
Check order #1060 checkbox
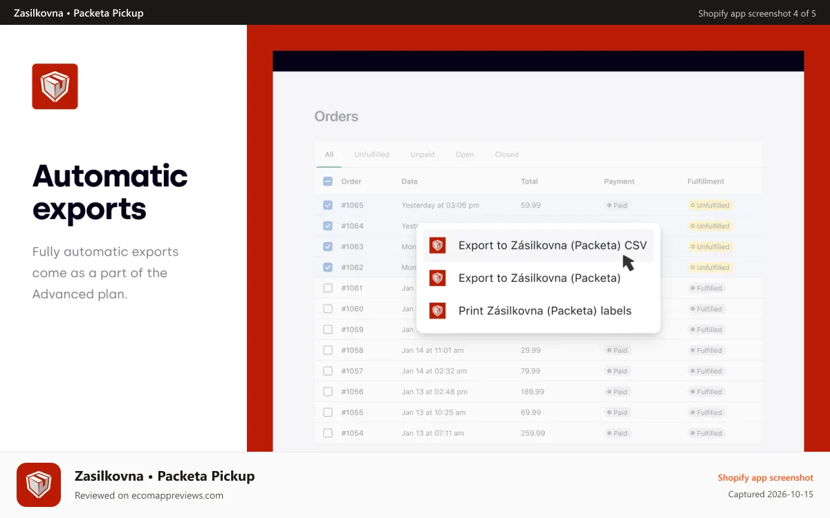pyautogui.click(x=328, y=309)
